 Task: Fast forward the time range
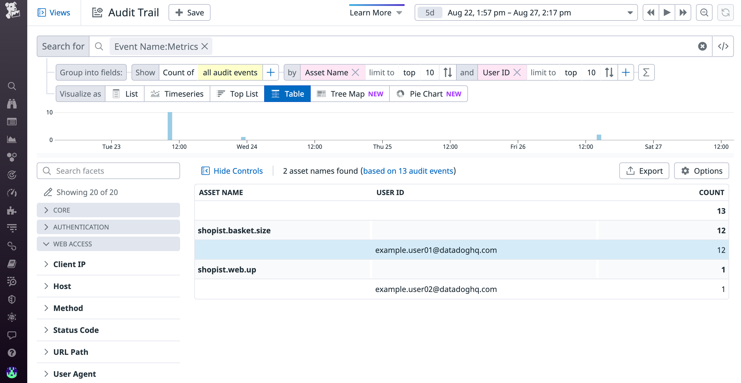[683, 12]
